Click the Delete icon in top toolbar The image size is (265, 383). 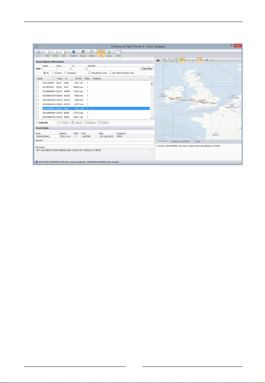click(91, 53)
